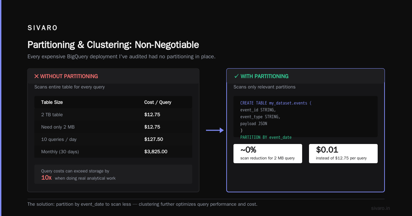This screenshot has height=216, width=412.
Task: Click the 10x storage cost callout
Action: pyautogui.click(x=113, y=174)
